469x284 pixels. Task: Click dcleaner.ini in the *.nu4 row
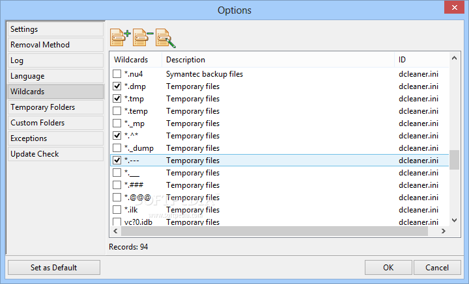pos(418,74)
